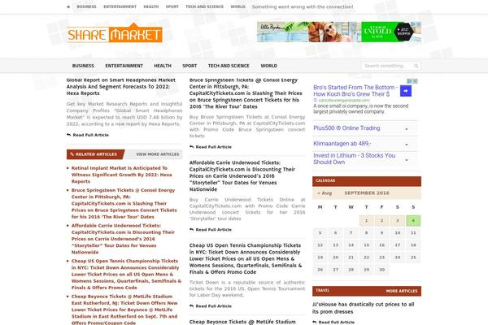Expand Plus500 Online Trading ad arrow
The height and width of the screenshot is (325, 488).
click(x=407, y=129)
